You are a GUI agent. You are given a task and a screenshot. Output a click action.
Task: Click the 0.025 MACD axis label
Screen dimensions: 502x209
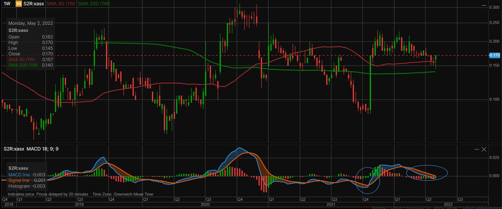[494, 157]
